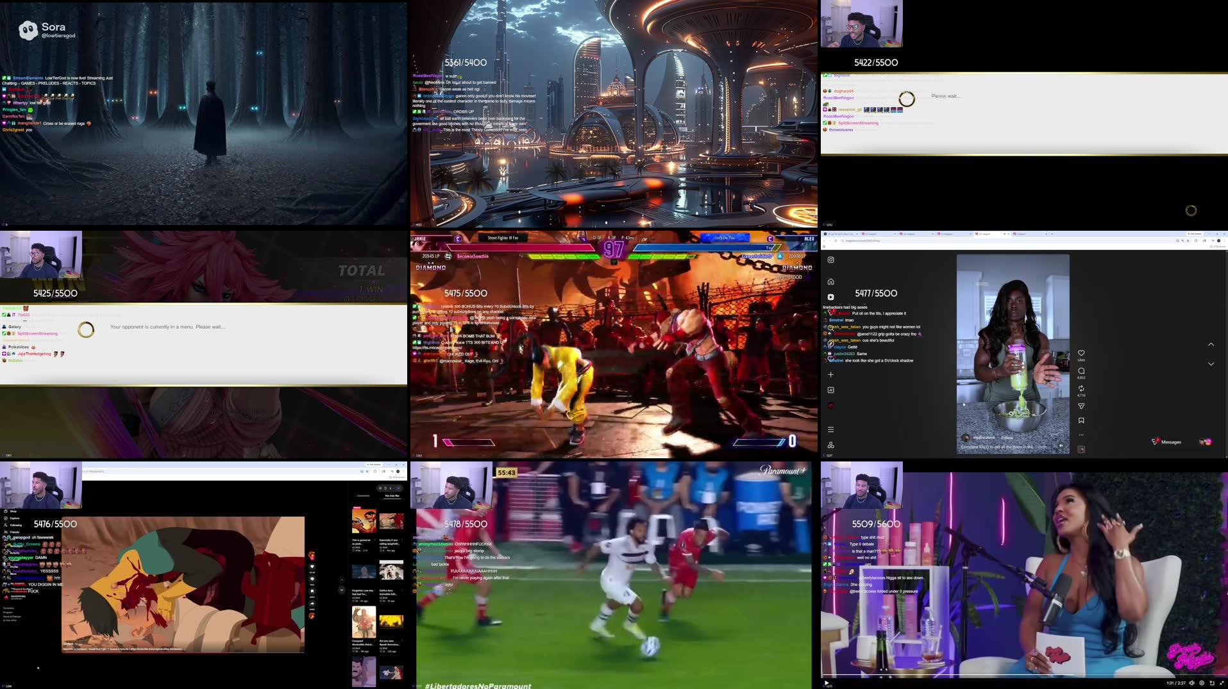Image resolution: width=1228 pixels, height=689 pixels.
Task: Switch to the You may like tab
Action: click(392, 496)
